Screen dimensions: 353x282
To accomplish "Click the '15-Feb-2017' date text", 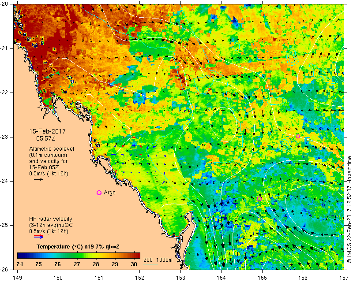I will pos(48,131).
